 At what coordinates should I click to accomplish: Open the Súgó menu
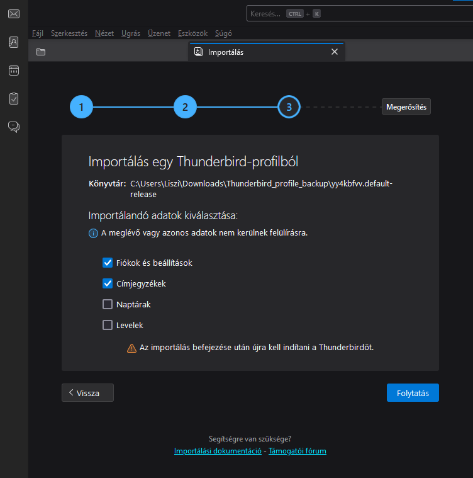(x=223, y=33)
